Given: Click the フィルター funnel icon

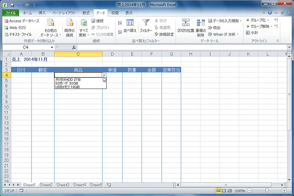Looking at the screenshot, I should 146,24.
